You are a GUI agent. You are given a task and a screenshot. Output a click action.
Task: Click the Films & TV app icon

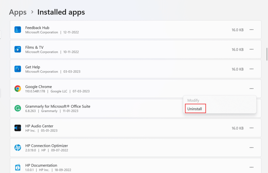18,49
